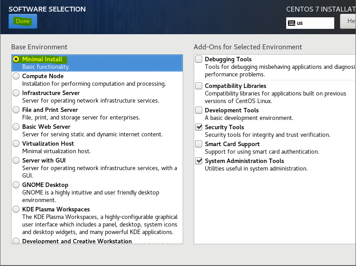356x266 pixels.
Task: Select the Server with GUI option
Action: (x=16, y=160)
